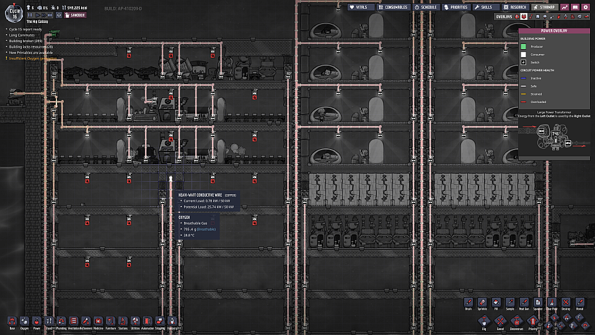Open the database book icon

[x=575, y=7]
